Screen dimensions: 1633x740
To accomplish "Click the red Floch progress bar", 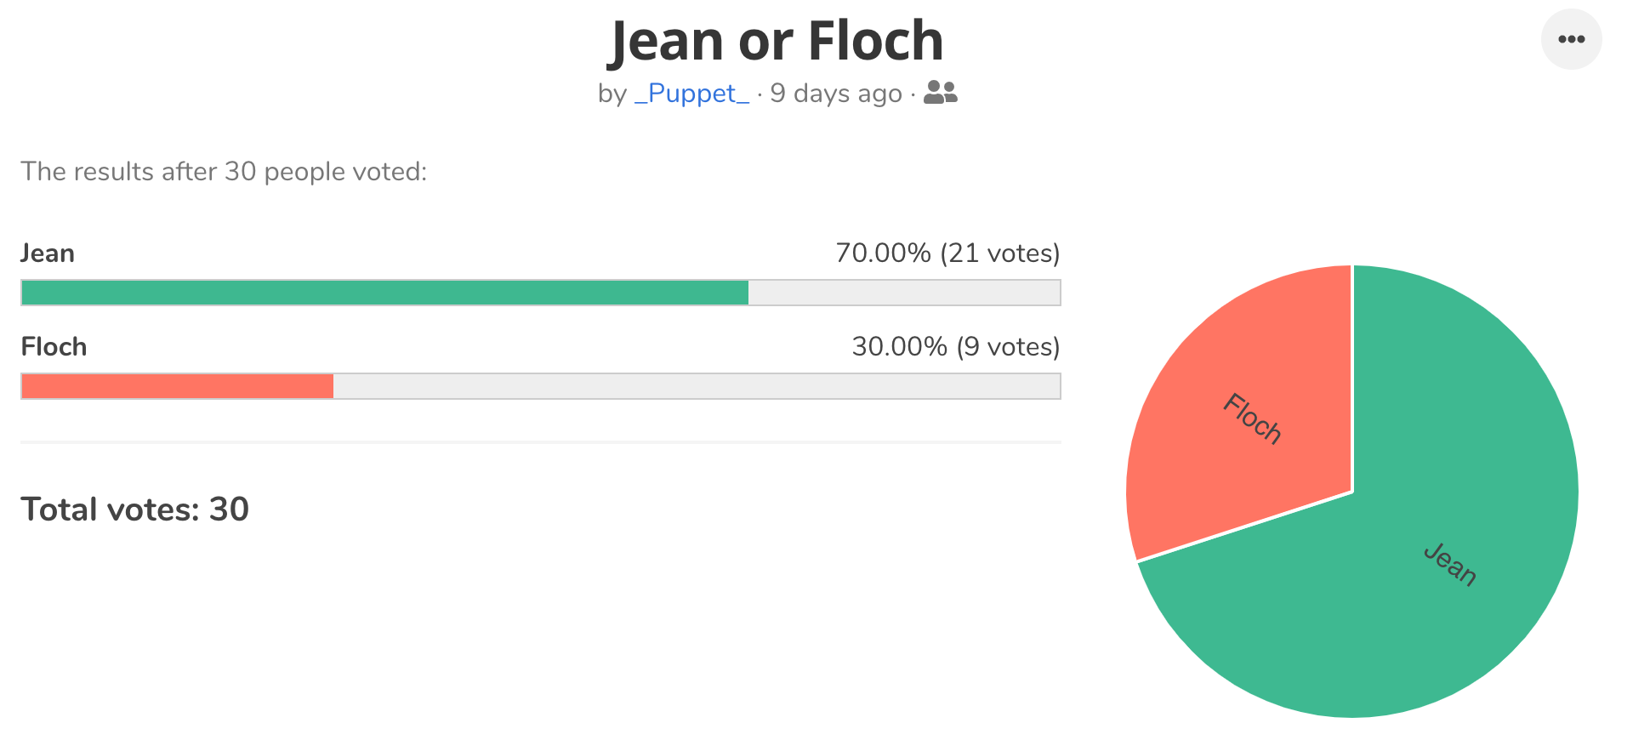I will click(x=177, y=386).
